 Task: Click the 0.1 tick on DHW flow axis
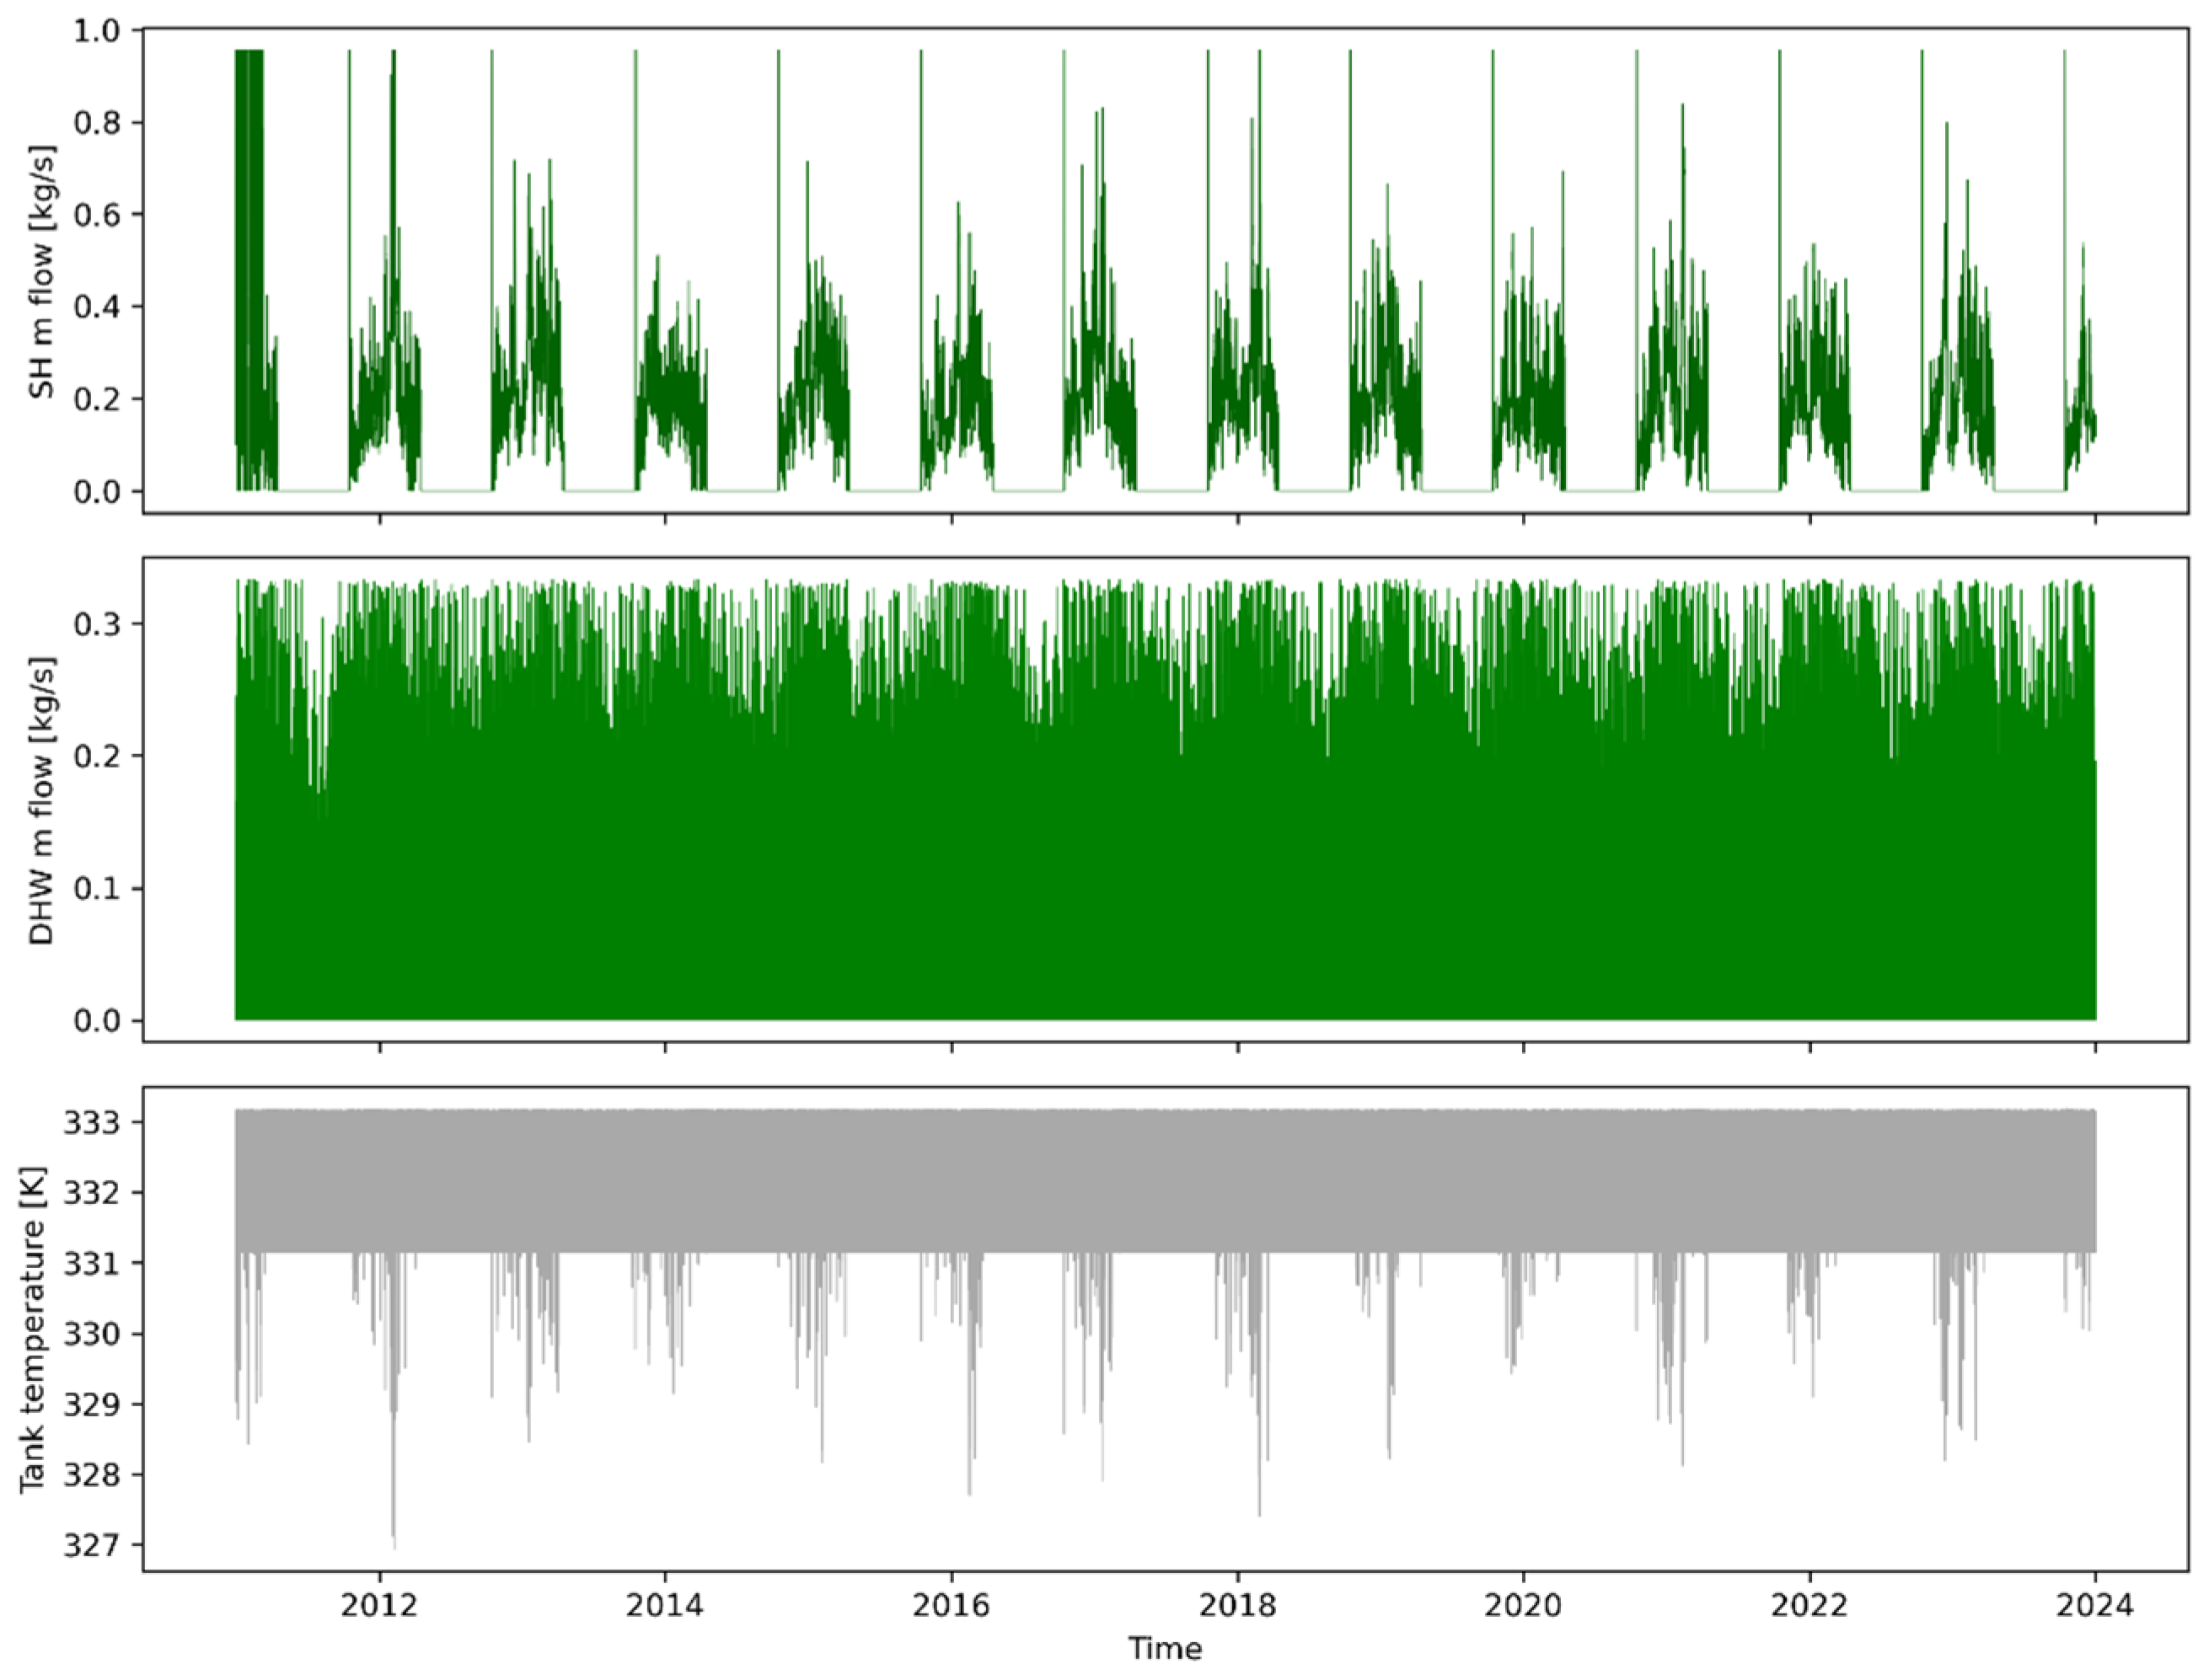point(95,888)
